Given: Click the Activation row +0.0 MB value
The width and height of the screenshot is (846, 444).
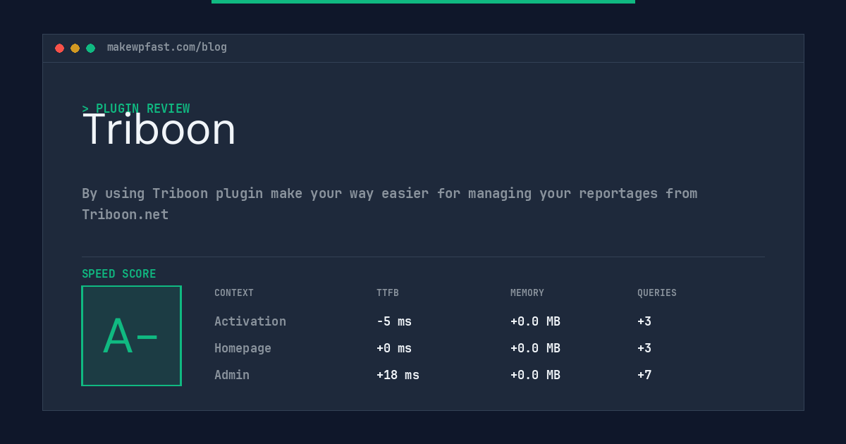Looking at the screenshot, I should (x=535, y=321).
